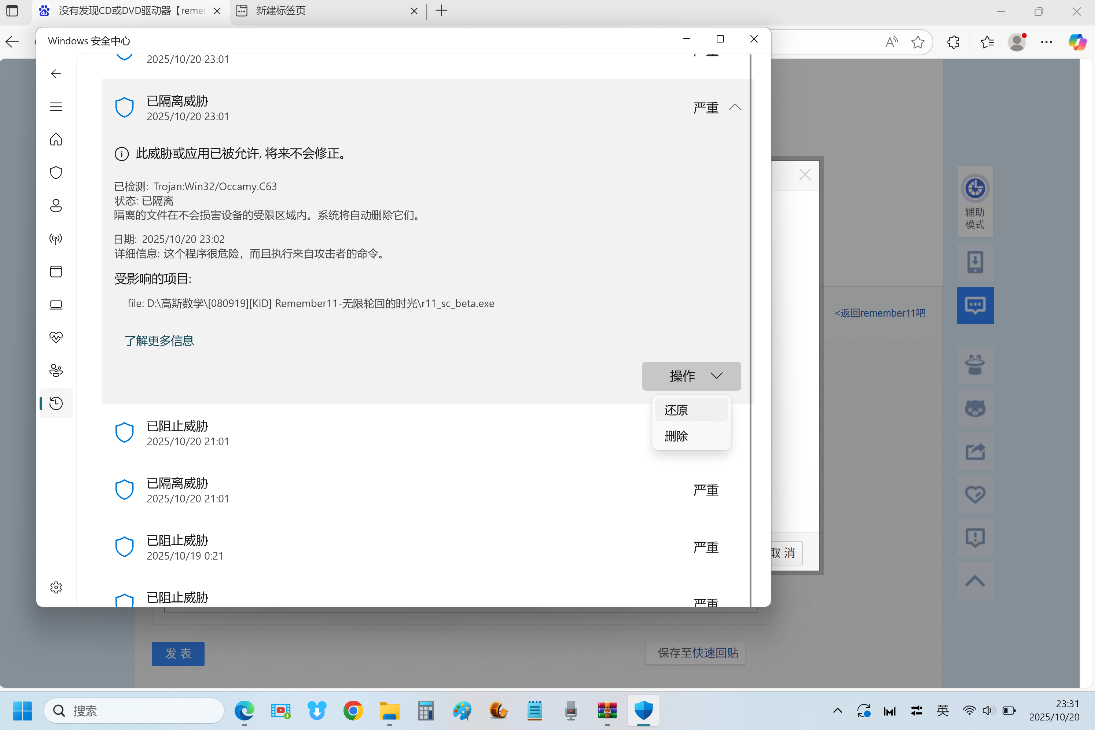This screenshot has height=730, width=1095.
Task: Open the Windows Start menu
Action: click(22, 711)
